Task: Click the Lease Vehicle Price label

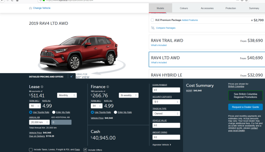Action: (35, 133)
